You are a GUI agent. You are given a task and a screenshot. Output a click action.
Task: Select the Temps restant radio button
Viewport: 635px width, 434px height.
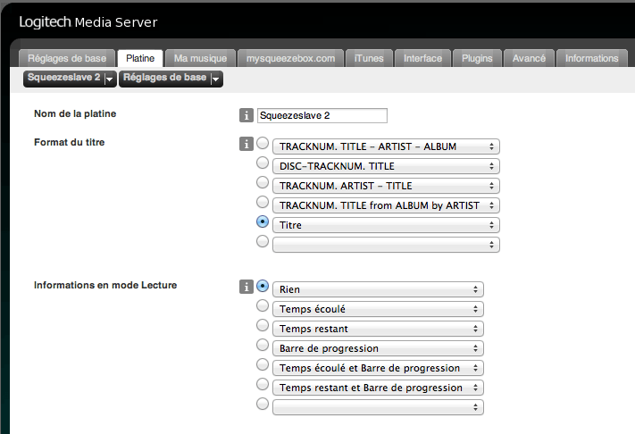pyautogui.click(x=263, y=325)
